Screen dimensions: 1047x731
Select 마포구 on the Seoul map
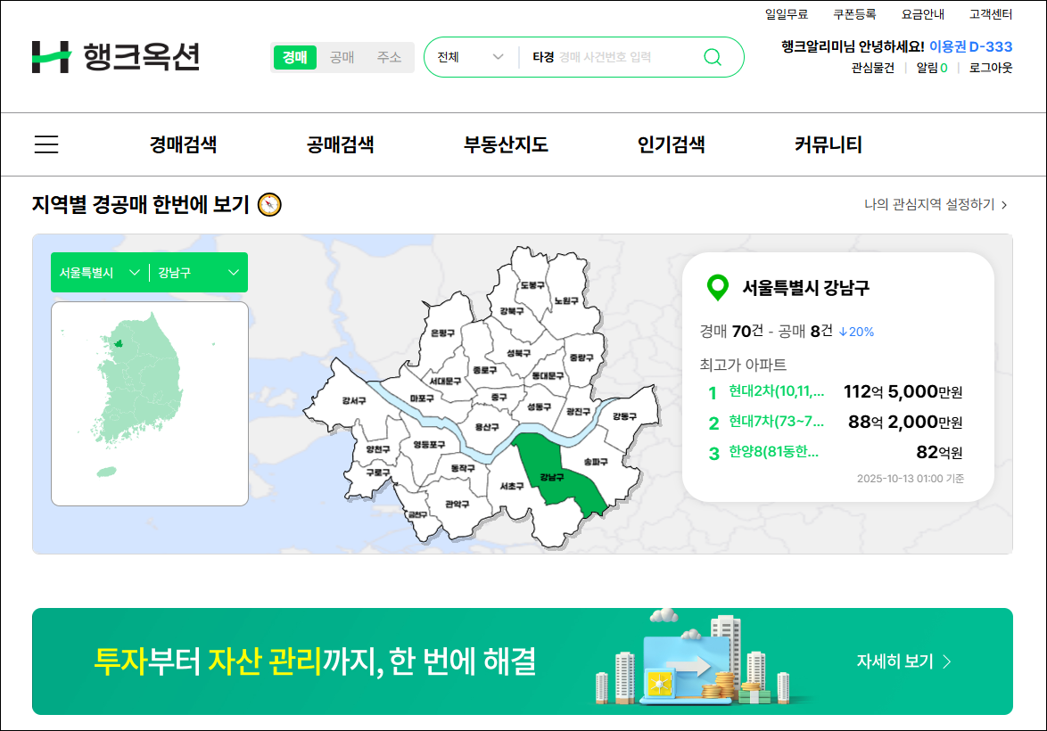pos(422,398)
